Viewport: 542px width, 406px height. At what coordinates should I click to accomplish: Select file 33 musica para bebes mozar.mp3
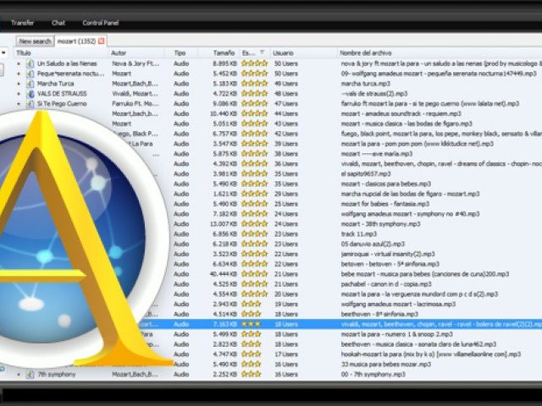click(x=386, y=365)
